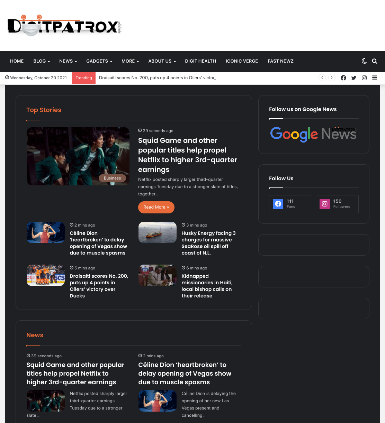Open the Business category tag
Image resolution: width=385 pixels, height=423 pixels.
tap(112, 178)
